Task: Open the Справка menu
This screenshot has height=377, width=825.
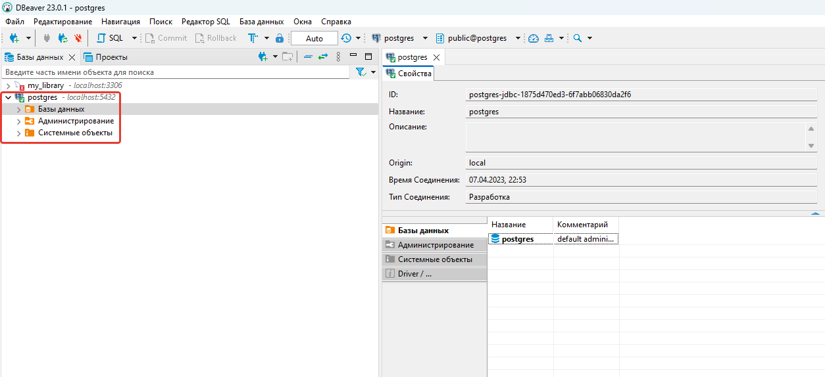Action: click(336, 22)
